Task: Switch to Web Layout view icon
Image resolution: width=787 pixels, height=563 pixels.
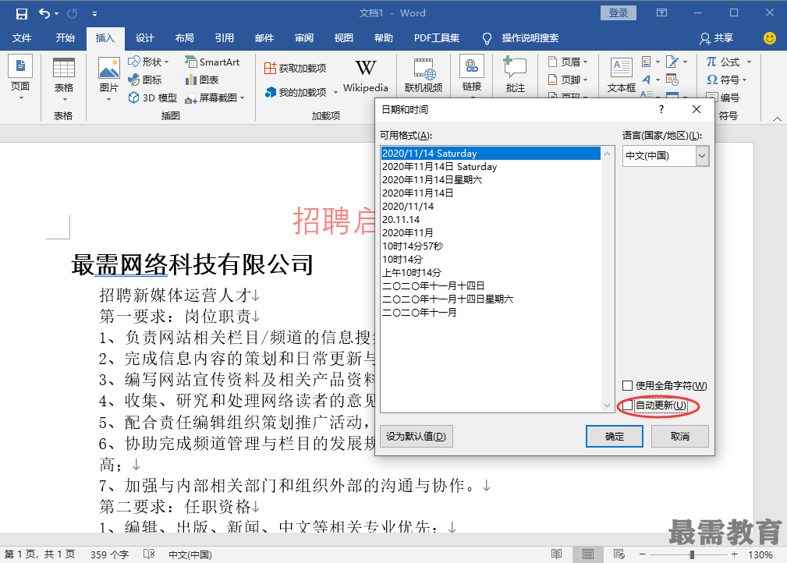Action: tap(619, 554)
